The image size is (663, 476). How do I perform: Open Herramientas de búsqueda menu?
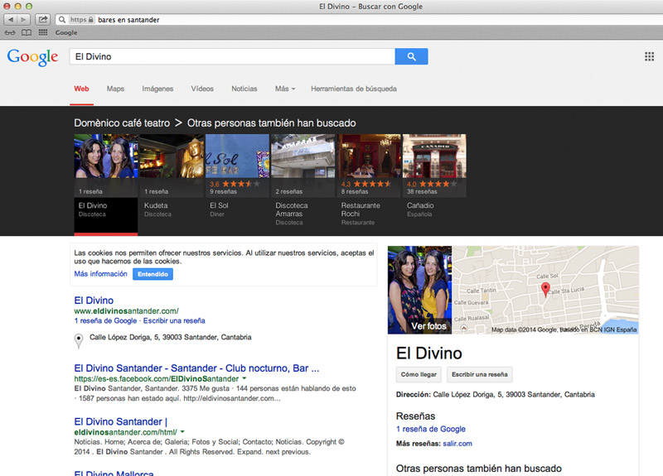coord(353,89)
